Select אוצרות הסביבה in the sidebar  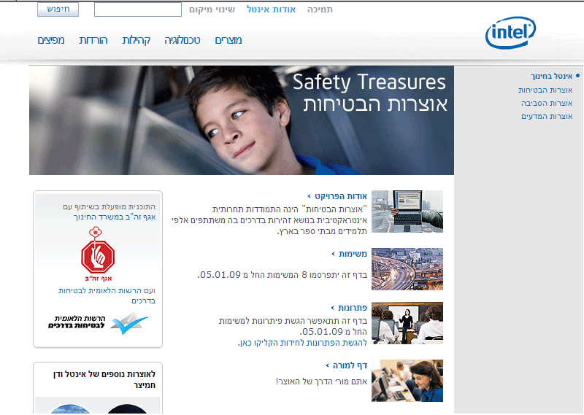(x=547, y=103)
